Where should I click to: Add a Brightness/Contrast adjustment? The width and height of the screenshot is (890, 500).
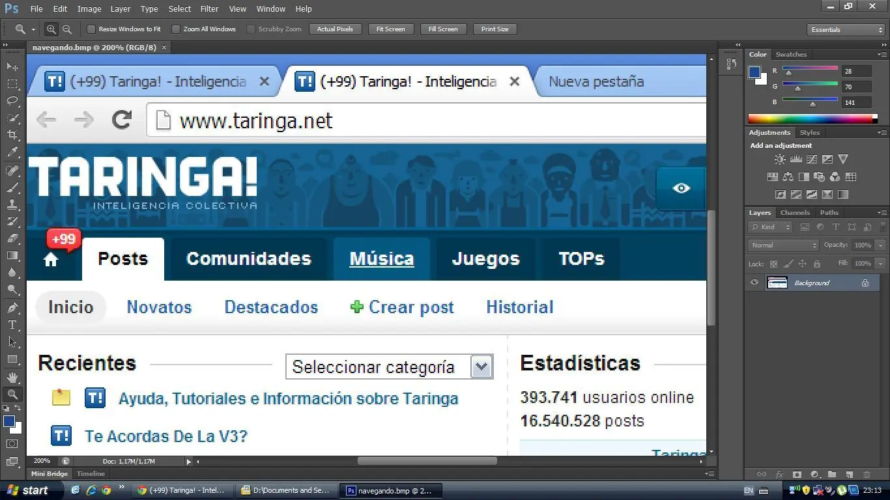[x=780, y=159]
